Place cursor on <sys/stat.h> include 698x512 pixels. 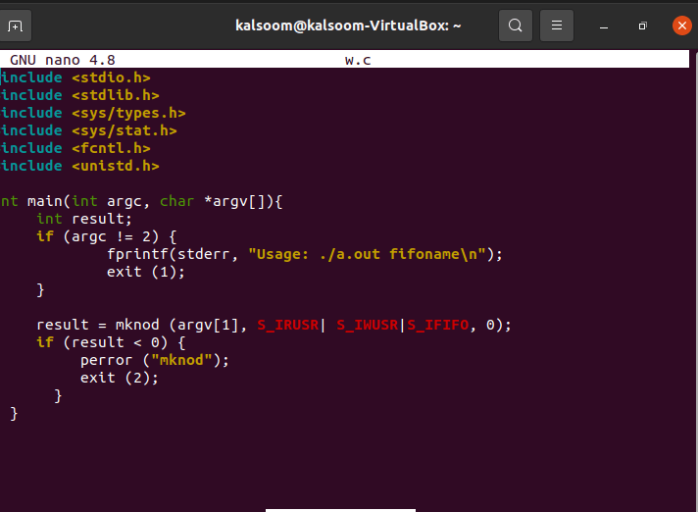125,130
